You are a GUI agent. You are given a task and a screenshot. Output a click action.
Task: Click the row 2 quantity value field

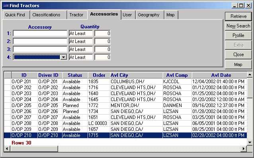tap(103, 41)
